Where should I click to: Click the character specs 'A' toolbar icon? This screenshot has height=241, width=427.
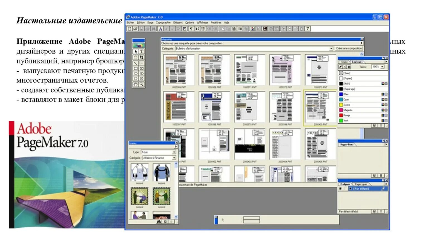[160, 28]
